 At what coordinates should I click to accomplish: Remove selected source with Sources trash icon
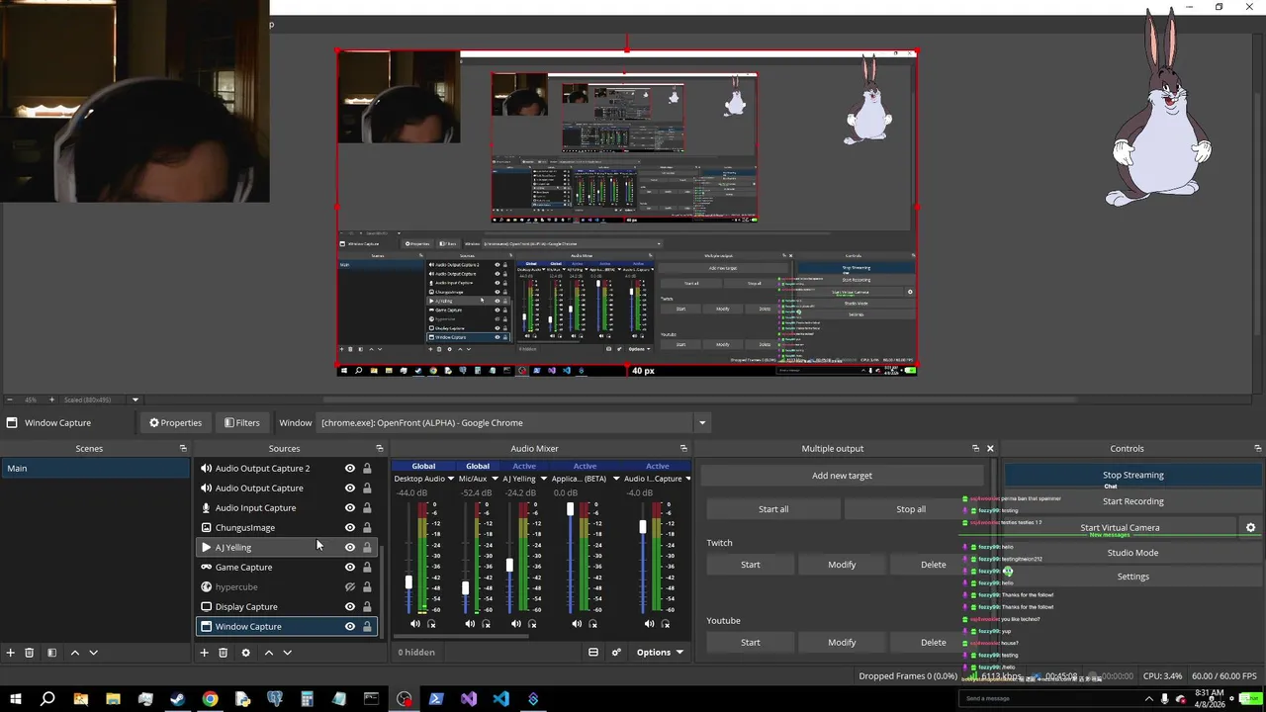(x=224, y=653)
